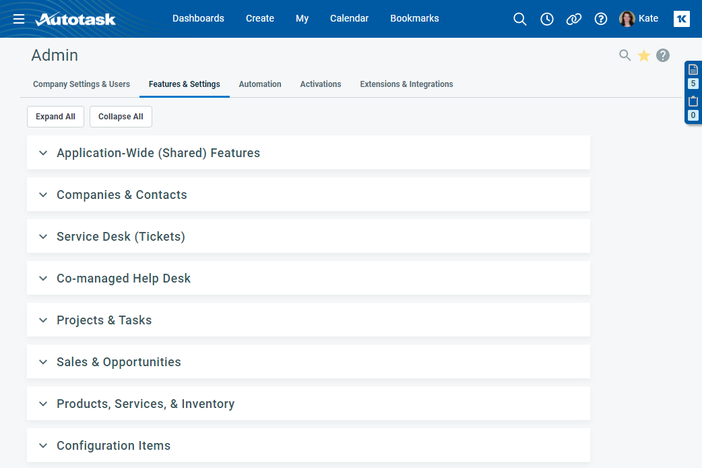
Task: Click Products, Services, & Inventory heading
Action: coord(146,403)
